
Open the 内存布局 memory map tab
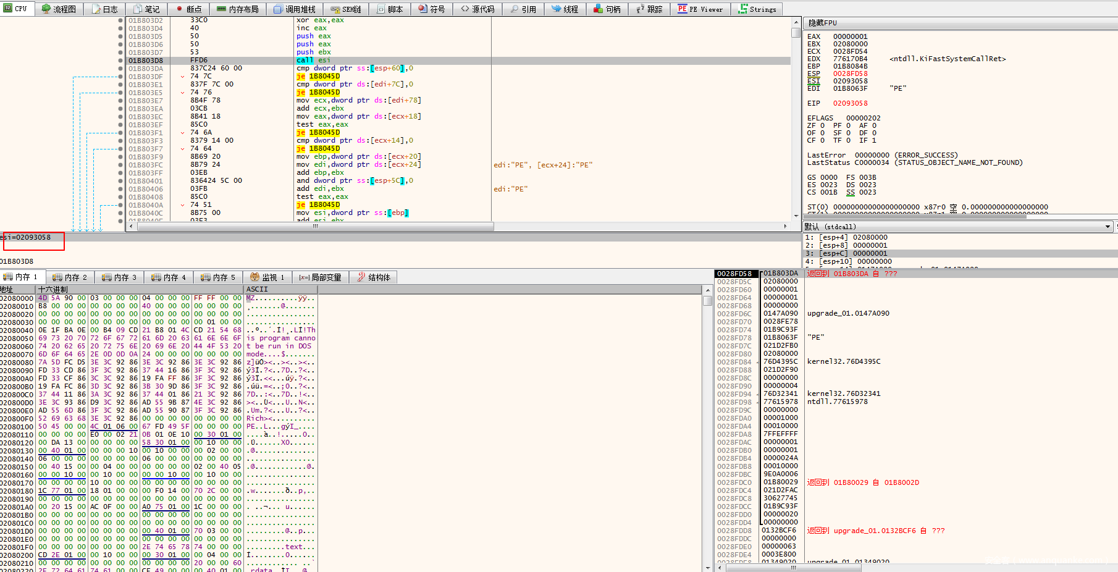(238, 9)
